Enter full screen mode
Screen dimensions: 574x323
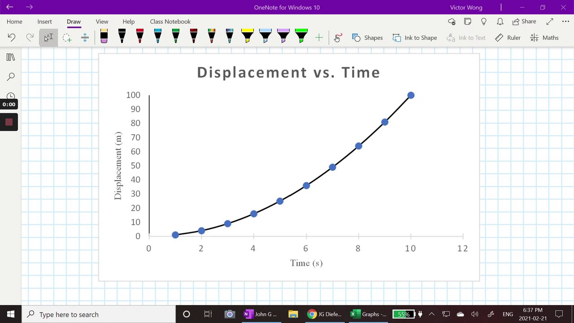550,22
